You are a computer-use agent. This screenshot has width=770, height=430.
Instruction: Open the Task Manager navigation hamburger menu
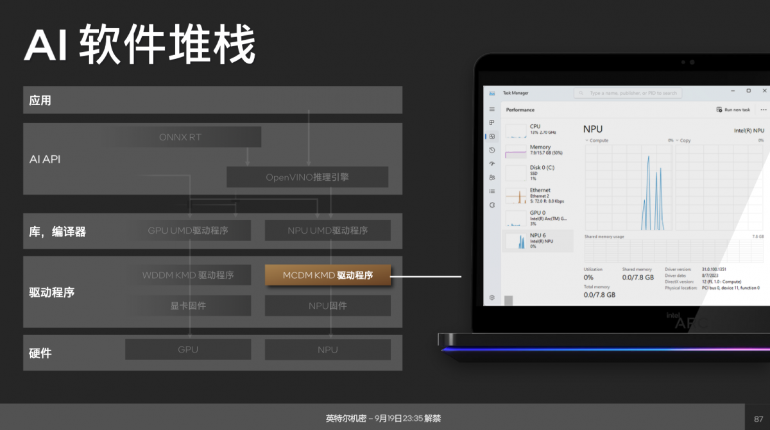492,110
